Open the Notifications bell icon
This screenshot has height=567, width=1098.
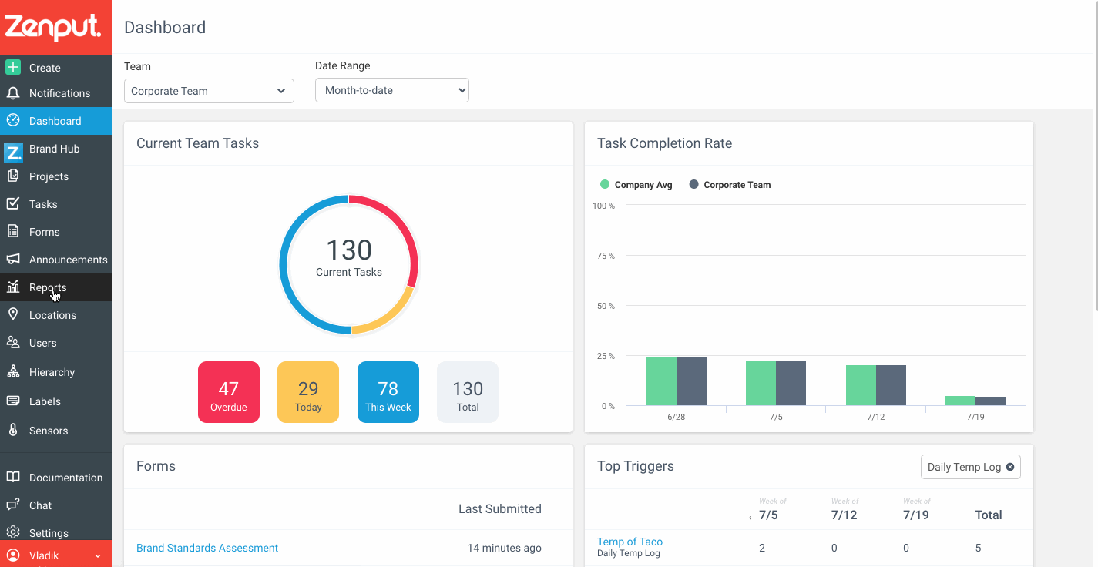[x=13, y=93]
